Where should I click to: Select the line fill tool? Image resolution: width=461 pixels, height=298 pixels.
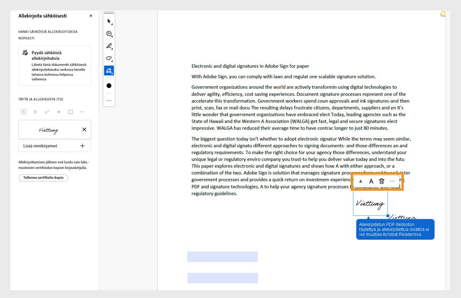(82, 112)
